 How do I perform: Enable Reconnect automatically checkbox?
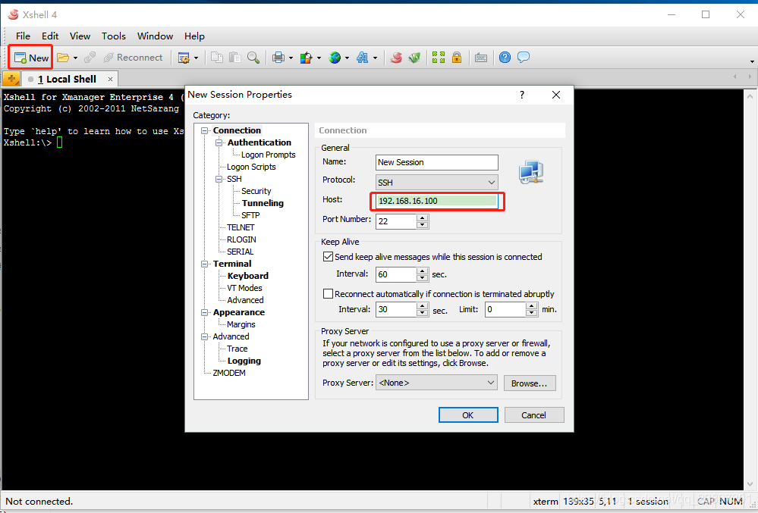(329, 294)
